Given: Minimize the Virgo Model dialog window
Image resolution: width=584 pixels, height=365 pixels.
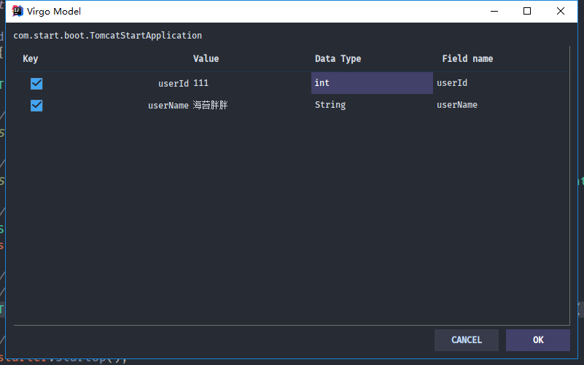Looking at the screenshot, I should coord(494,12).
